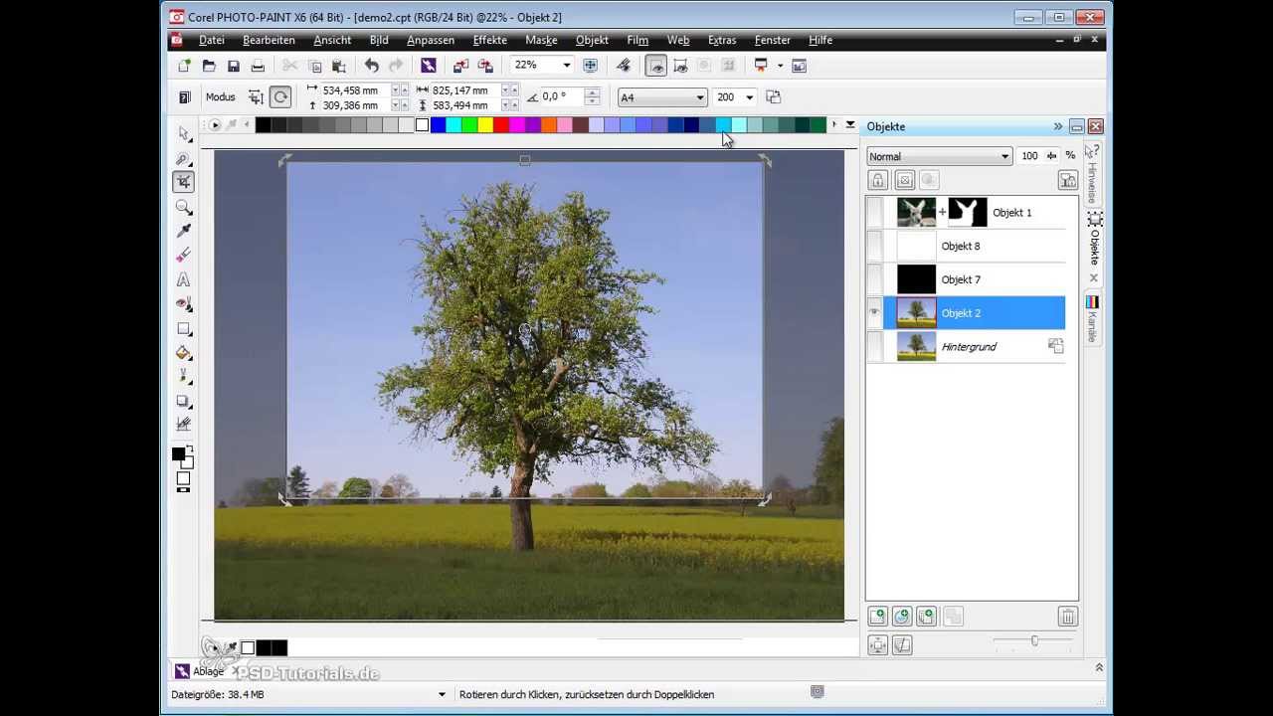Collapse the Objekte docker with chevrons
Image resolution: width=1273 pixels, height=716 pixels.
tap(1058, 126)
